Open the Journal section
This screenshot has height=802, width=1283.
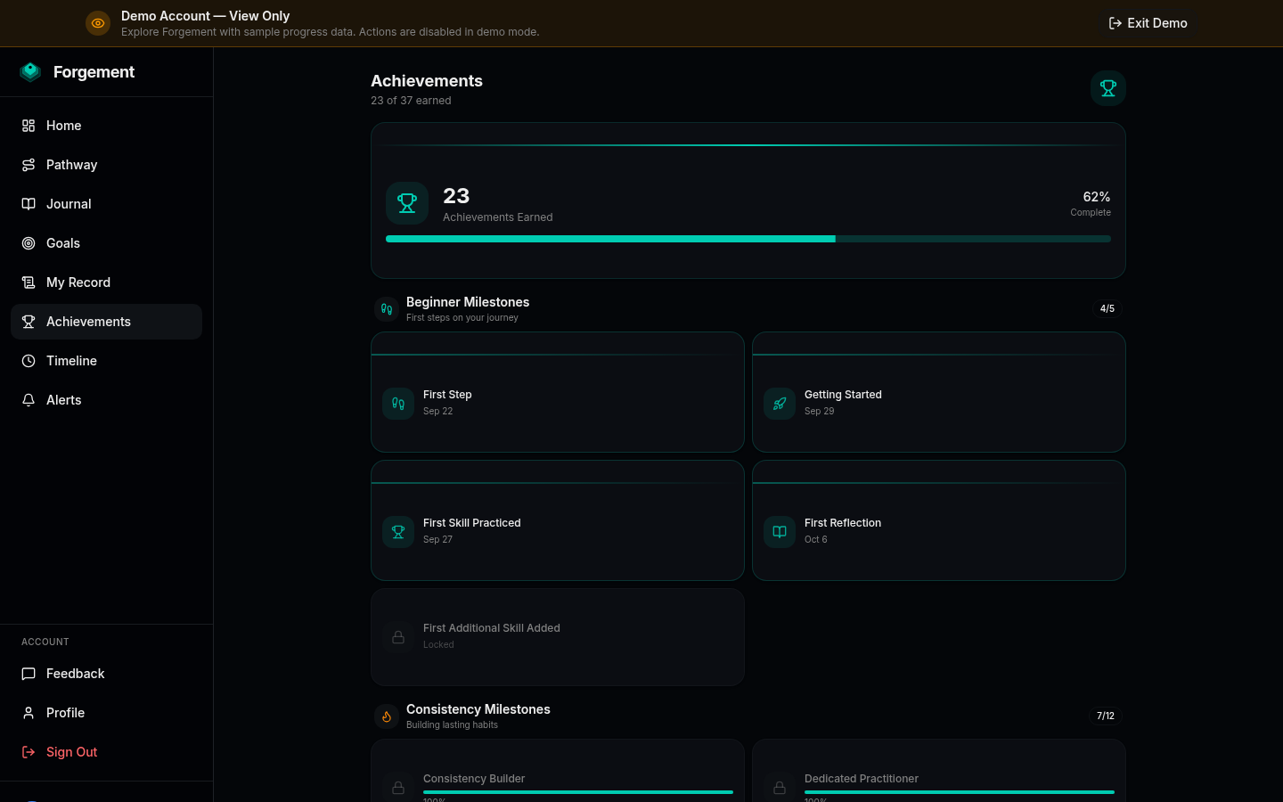pos(106,204)
